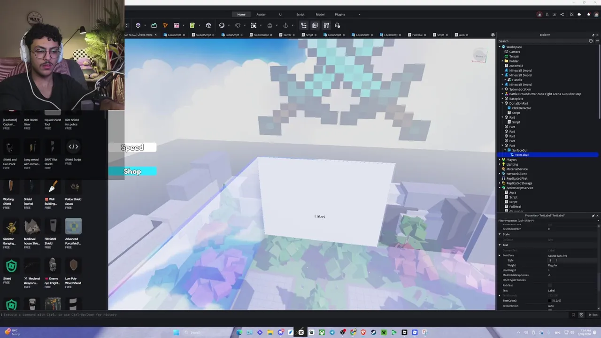
Task: Toggle Bold font style in Properties
Action: pyautogui.click(x=550, y=261)
